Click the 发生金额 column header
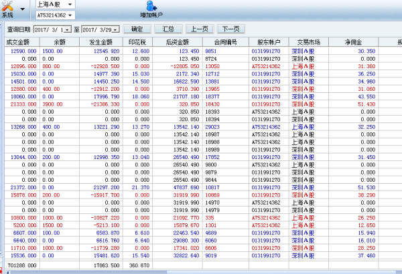The width and height of the screenshot is (402, 274). 98,41
